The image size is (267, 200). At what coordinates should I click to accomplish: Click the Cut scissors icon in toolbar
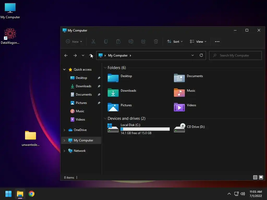pos(93,41)
